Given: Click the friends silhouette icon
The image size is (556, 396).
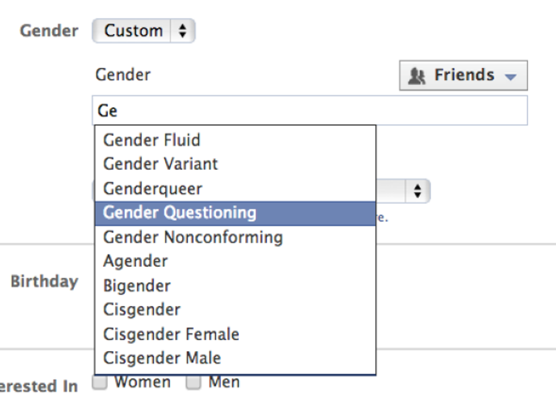Looking at the screenshot, I should tap(417, 76).
